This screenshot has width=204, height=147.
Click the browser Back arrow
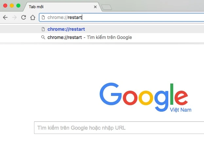click(5, 17)
